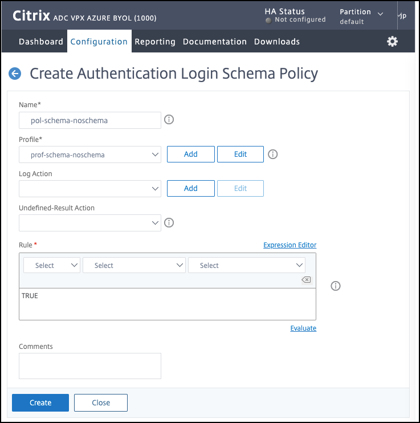Open the Documentation tab
The image size is (420, 423).
click(x=215, y=42)
